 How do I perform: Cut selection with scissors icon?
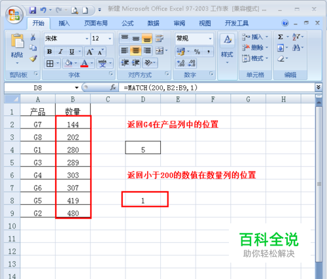pyautogui.click(x=33, y=37)
